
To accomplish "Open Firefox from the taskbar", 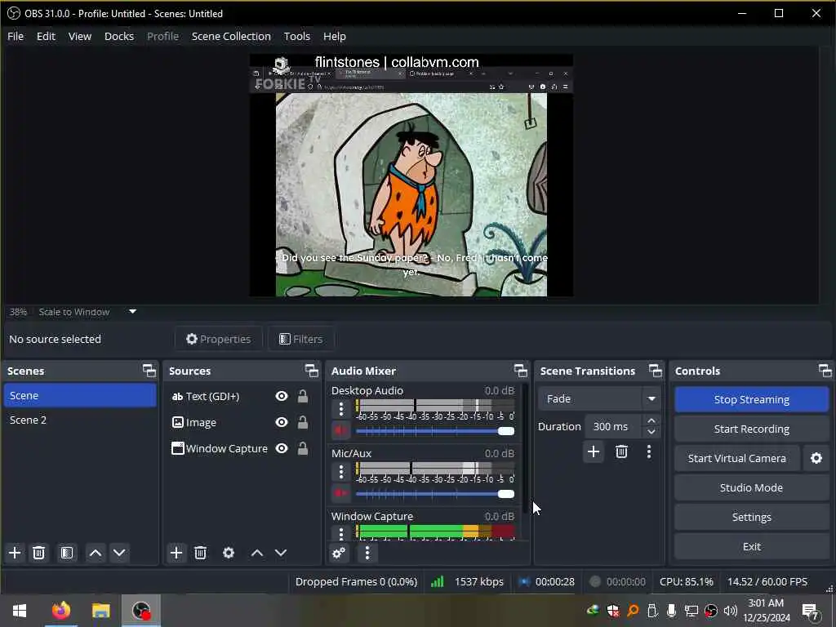I will (x=60, y=611).
